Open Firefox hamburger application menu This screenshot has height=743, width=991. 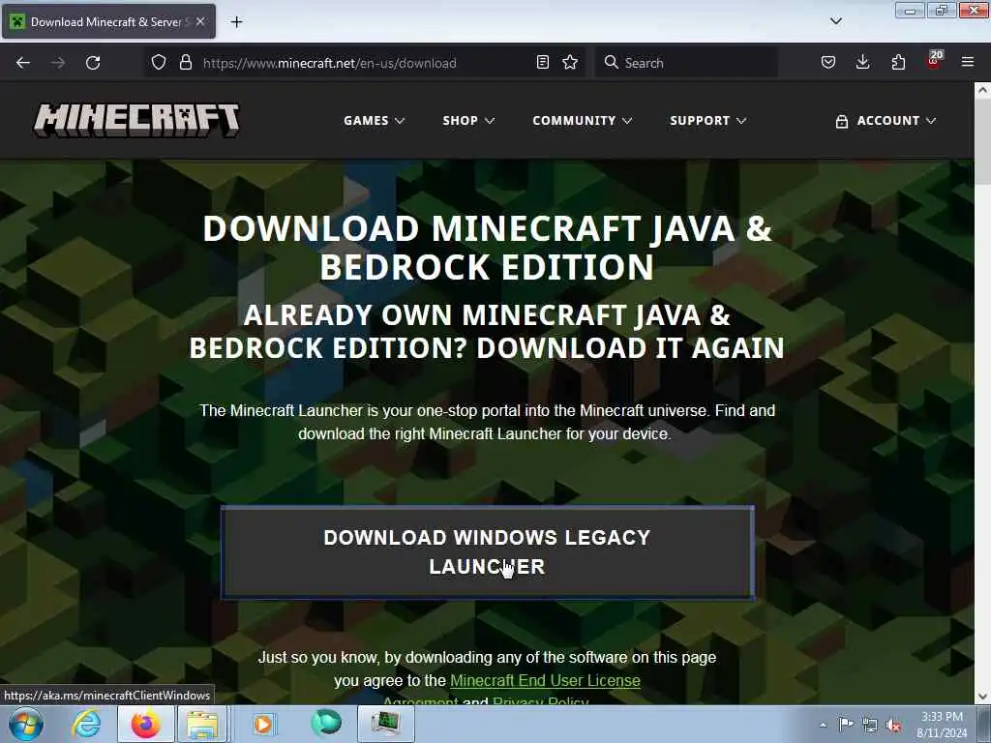pos(968,62)
